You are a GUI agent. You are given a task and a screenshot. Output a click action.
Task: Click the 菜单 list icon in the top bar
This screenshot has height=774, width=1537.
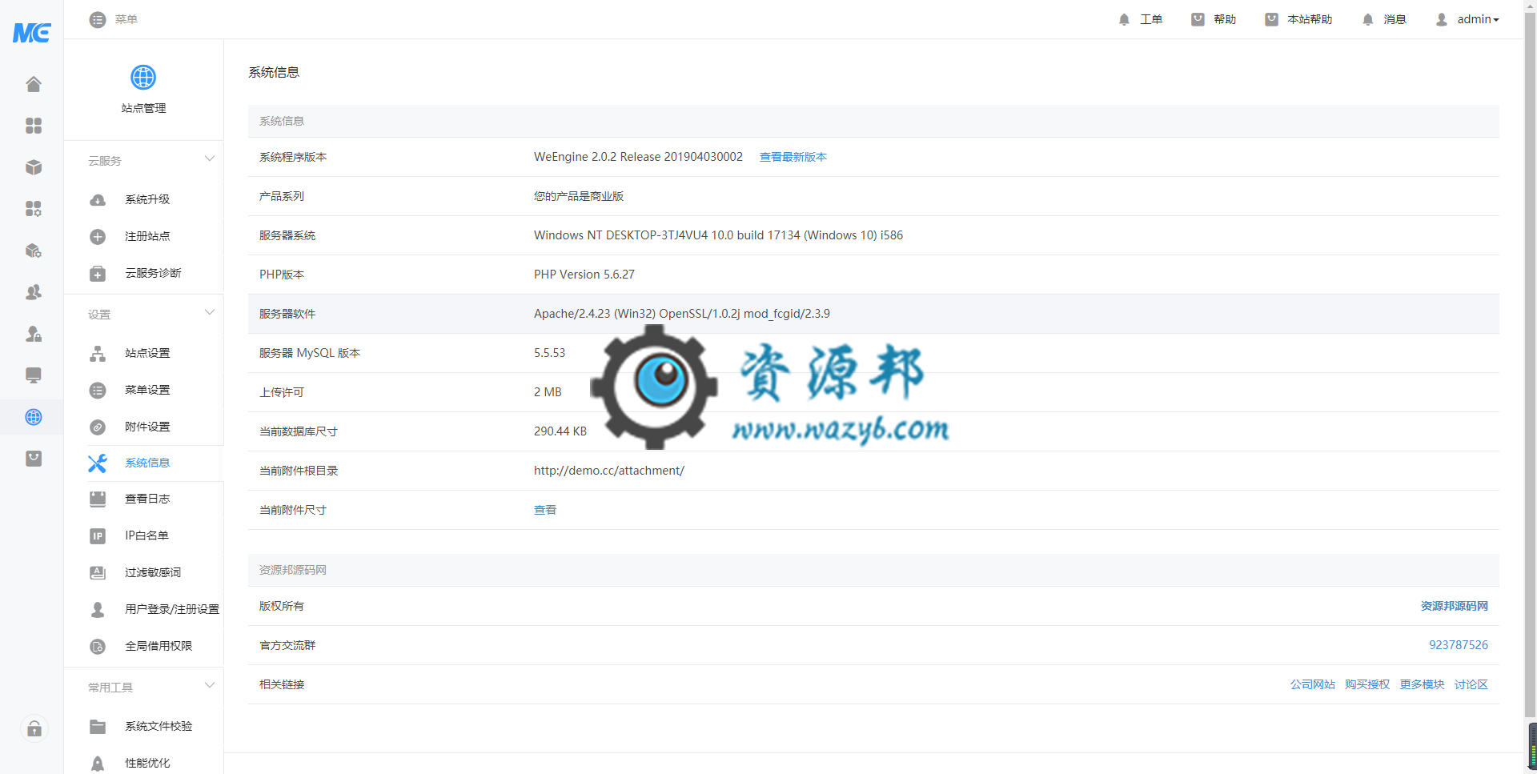pyautogui.click(x=98, y=19)
